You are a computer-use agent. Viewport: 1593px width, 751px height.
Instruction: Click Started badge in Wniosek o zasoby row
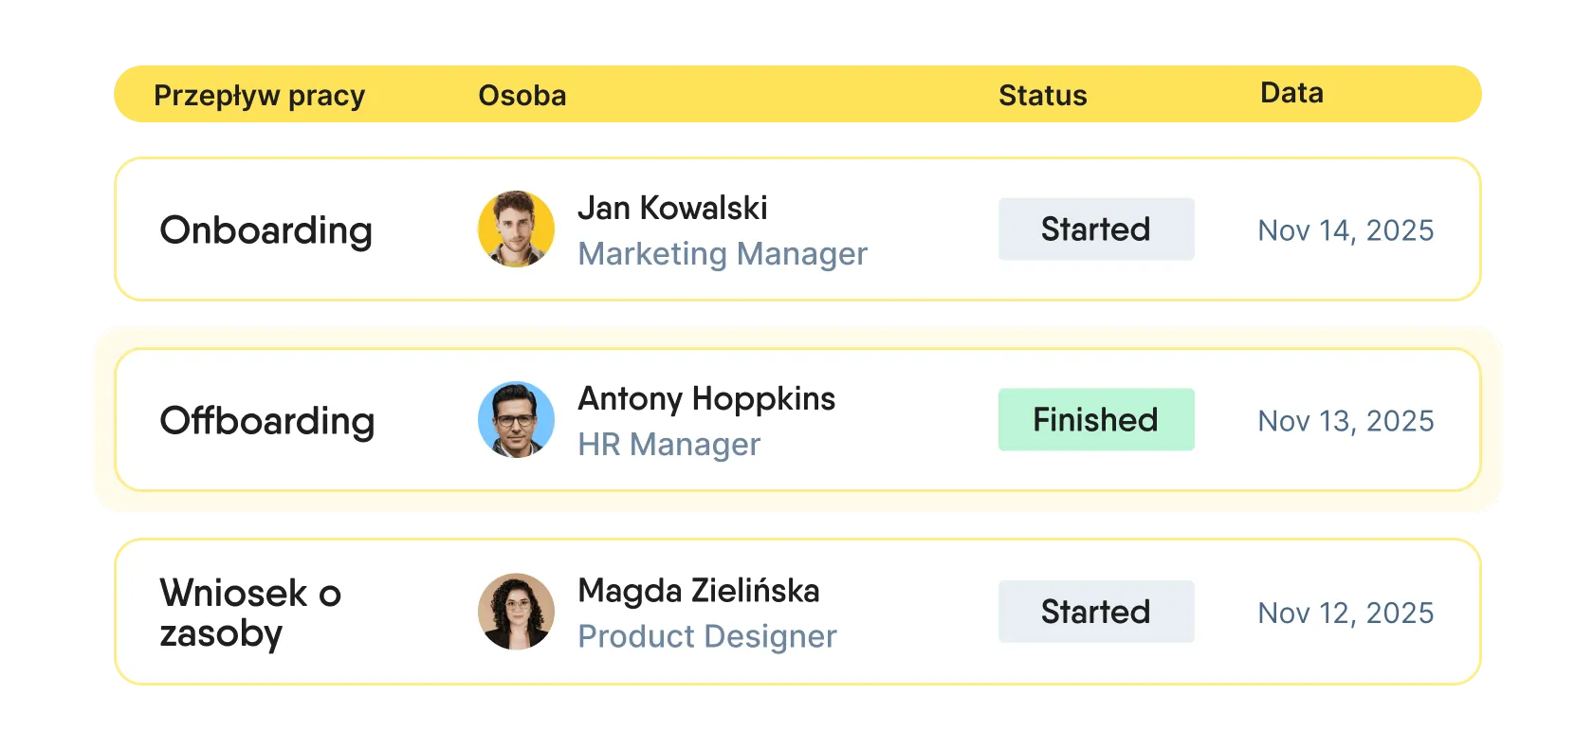(x=1095, y=612)
